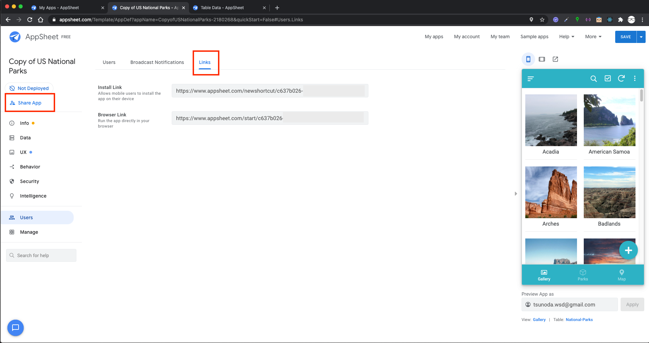649x343 pixels.
Task: Open a new browser tab
Action: coord(277,7)
